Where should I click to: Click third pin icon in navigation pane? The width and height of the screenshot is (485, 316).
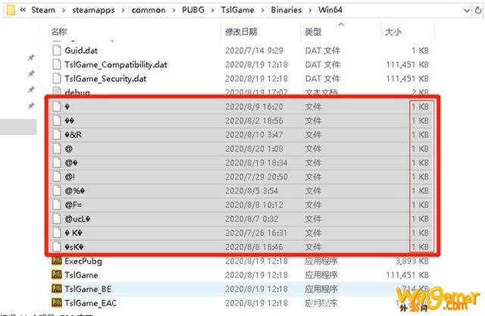click(x=31, y=89)
